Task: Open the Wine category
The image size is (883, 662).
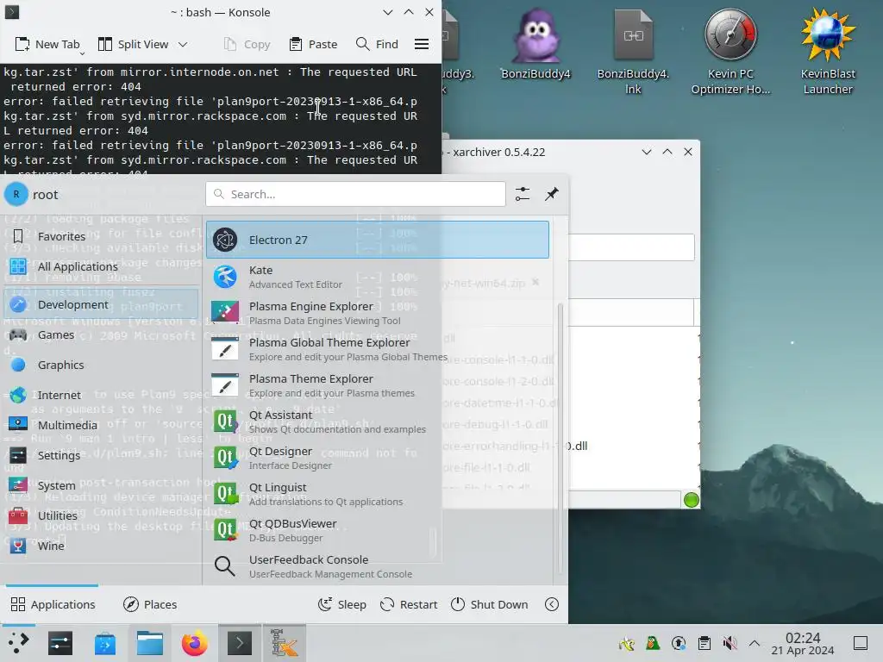Action: 101,546
